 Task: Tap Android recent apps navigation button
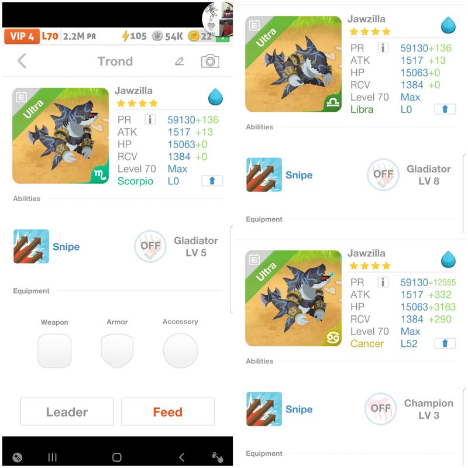53,457
